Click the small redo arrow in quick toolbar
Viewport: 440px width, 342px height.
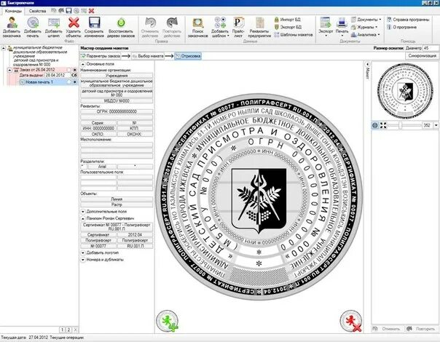[61, 11]
